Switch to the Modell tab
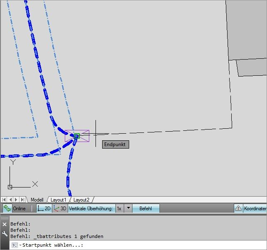This screenshot has height=250, width=267. click(x=37, y=200)
